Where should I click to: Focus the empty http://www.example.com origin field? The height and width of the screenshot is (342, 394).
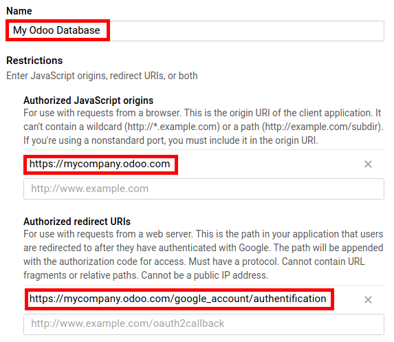[x=204, y=189]
